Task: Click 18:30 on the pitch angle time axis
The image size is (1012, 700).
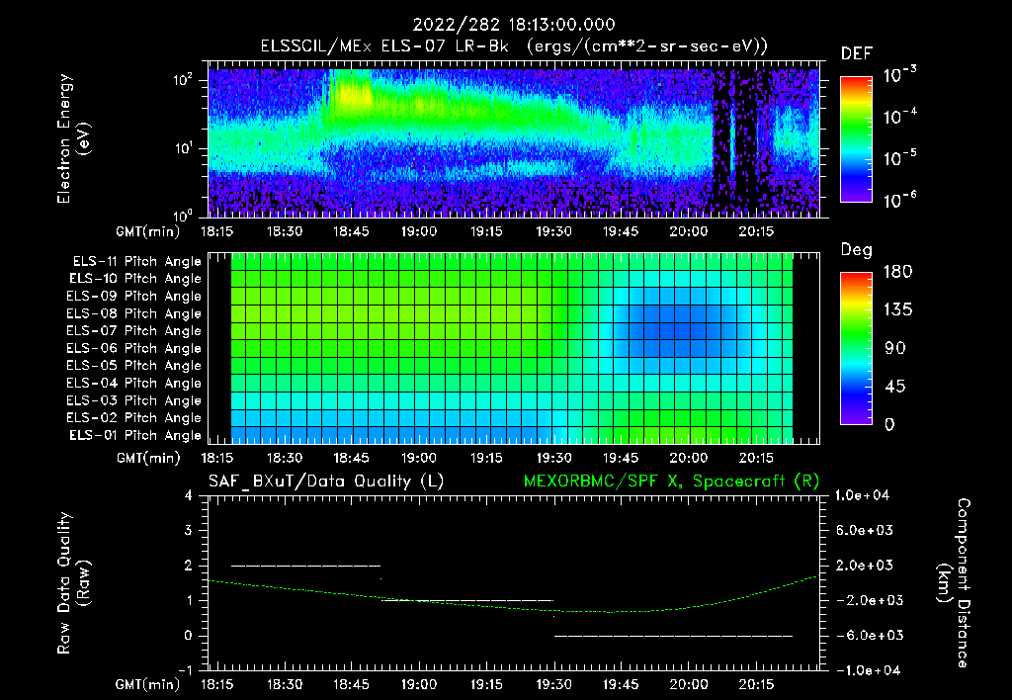Action: (x=284, y=458)
